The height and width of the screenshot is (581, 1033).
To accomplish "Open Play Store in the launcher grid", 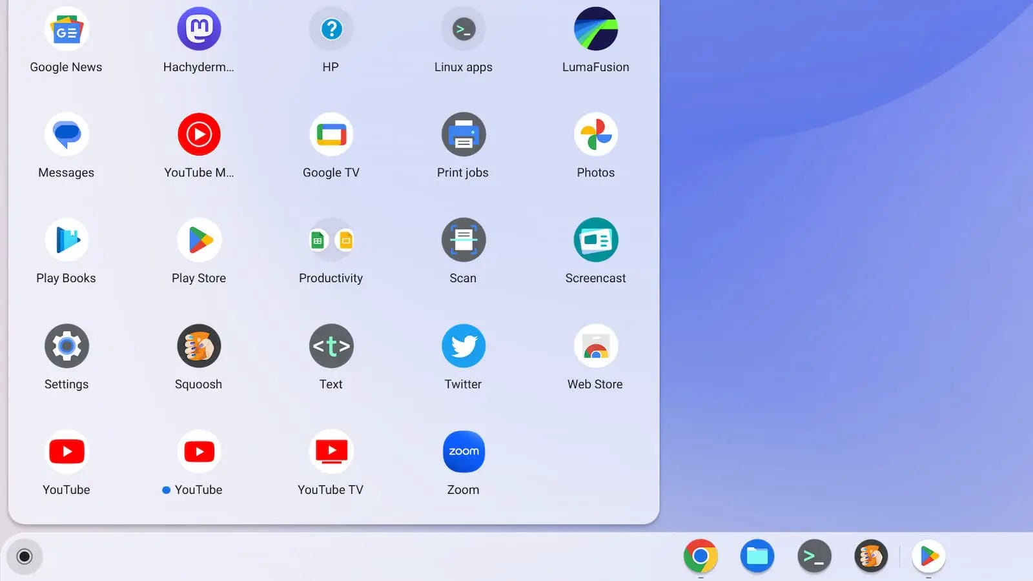I will point(199,240).
